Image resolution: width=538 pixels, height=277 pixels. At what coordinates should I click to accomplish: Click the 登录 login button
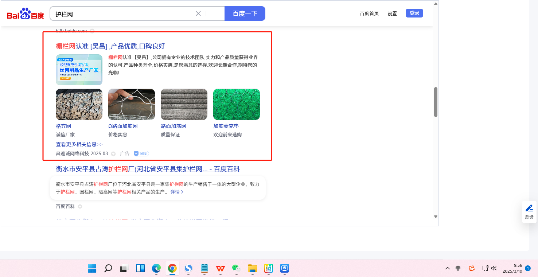pos(414,13)
